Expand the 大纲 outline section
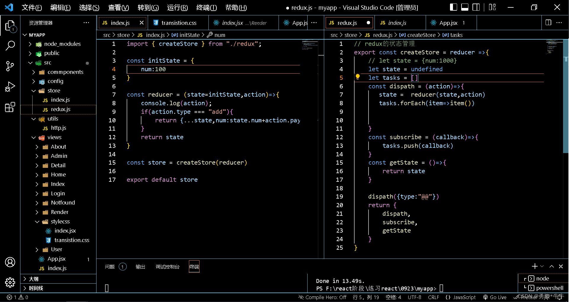The width and height of the screenshot is (569, 302). pyautogui.click(x=34, y=279)
